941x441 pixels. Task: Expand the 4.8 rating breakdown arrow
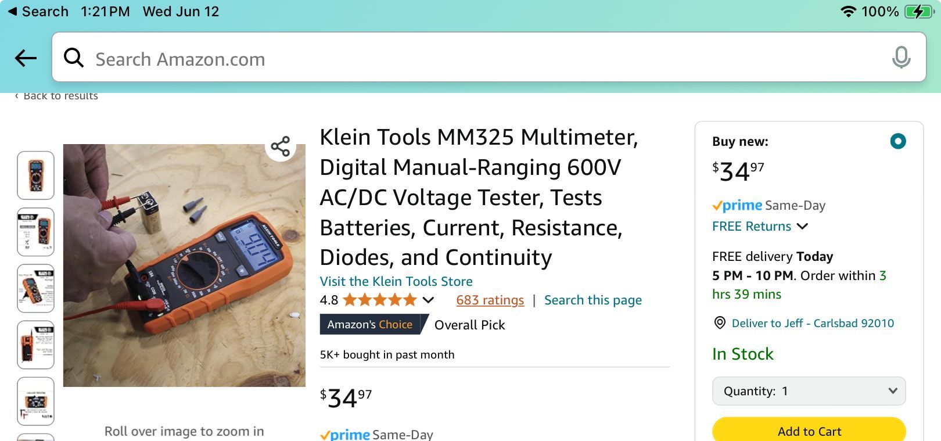tap(428, 300)
